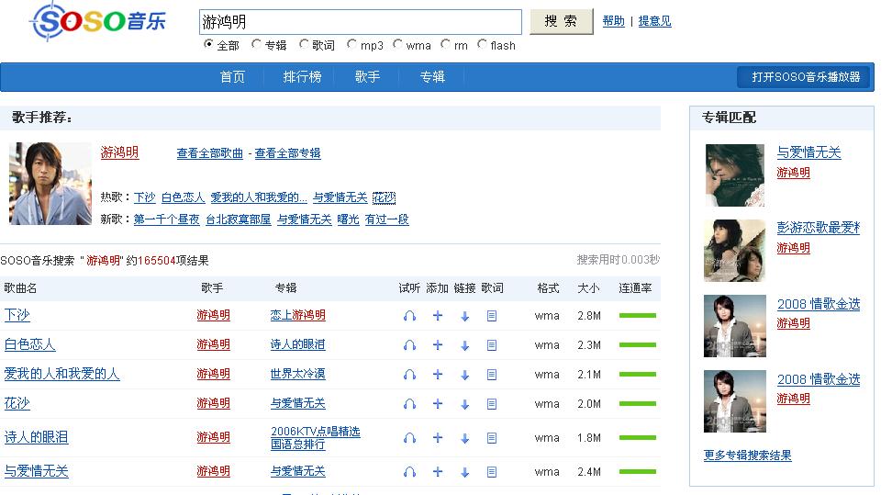Screen dimensions: 892x495
Task: Go to the 首页 navigation tab
Action: pos(232,77)
